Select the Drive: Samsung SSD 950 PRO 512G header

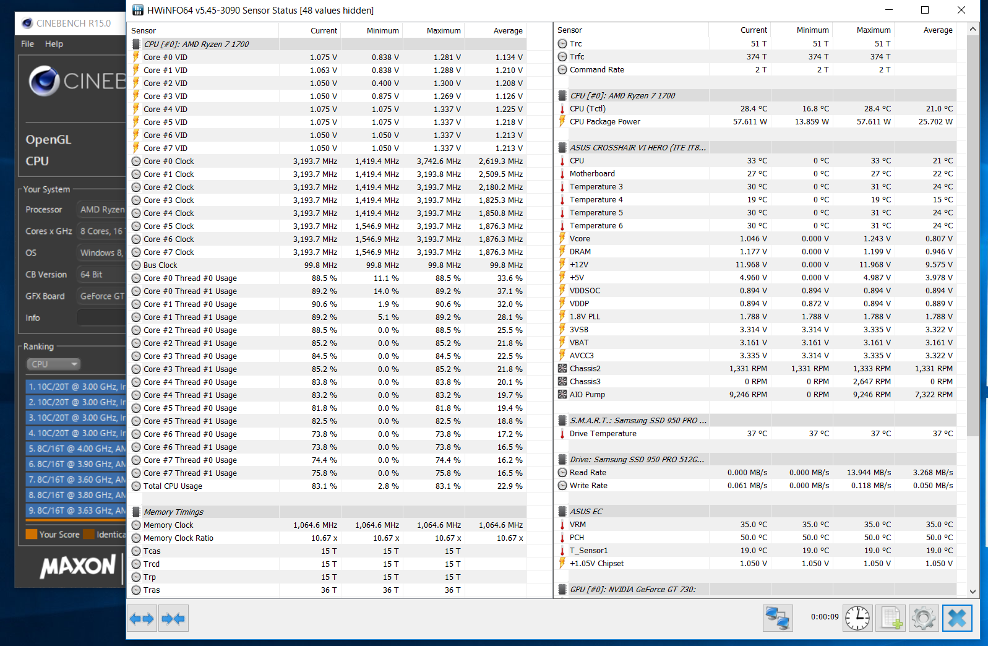[757, 459]
